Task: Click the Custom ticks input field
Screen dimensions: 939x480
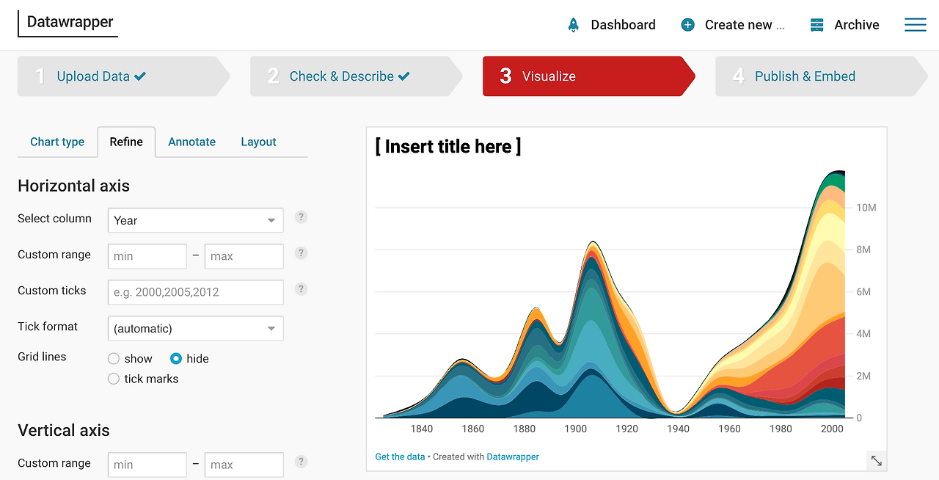Action: (x=196, y=292)
